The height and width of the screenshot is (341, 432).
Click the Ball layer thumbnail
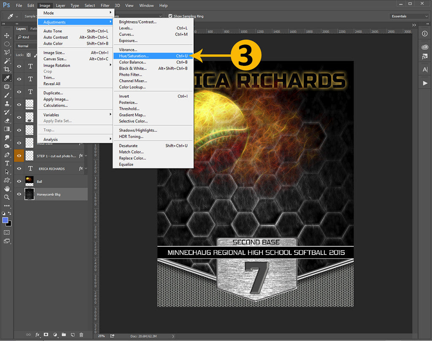(x=29, y=181)
